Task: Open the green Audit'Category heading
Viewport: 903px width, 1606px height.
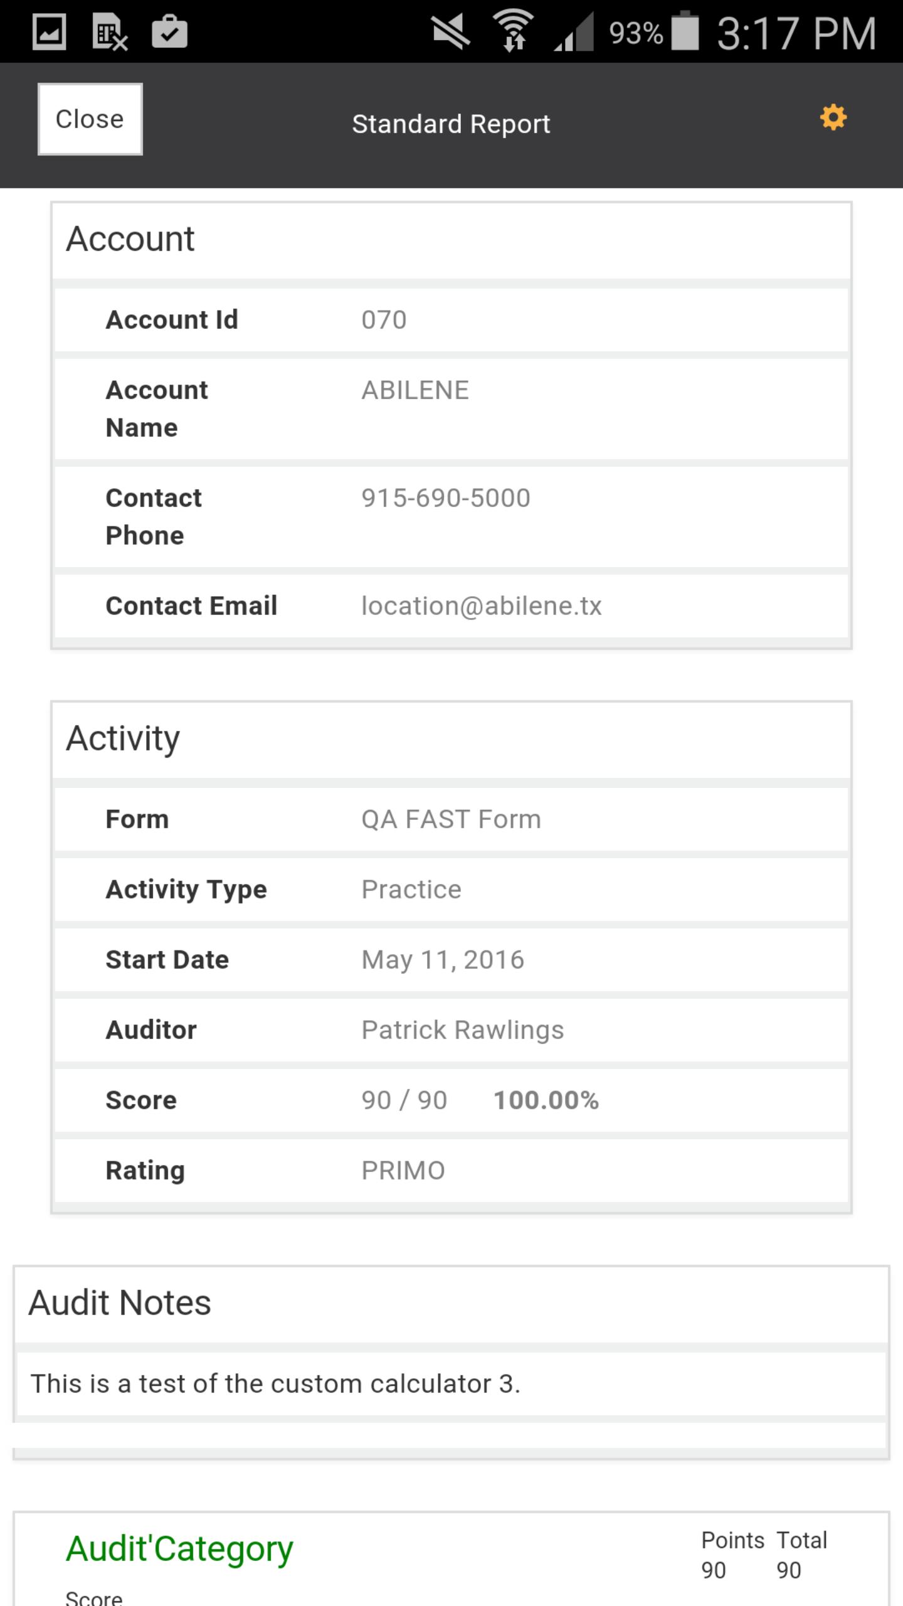Action: [179, 1549]
